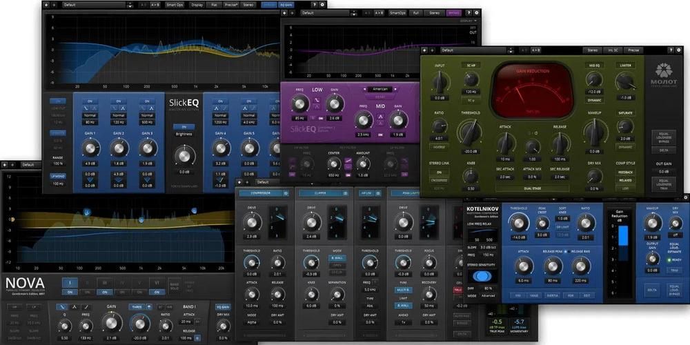This screenshot has width=690, height=345.
Task: Select Nova band III tab
Action: tap(104, 283)
